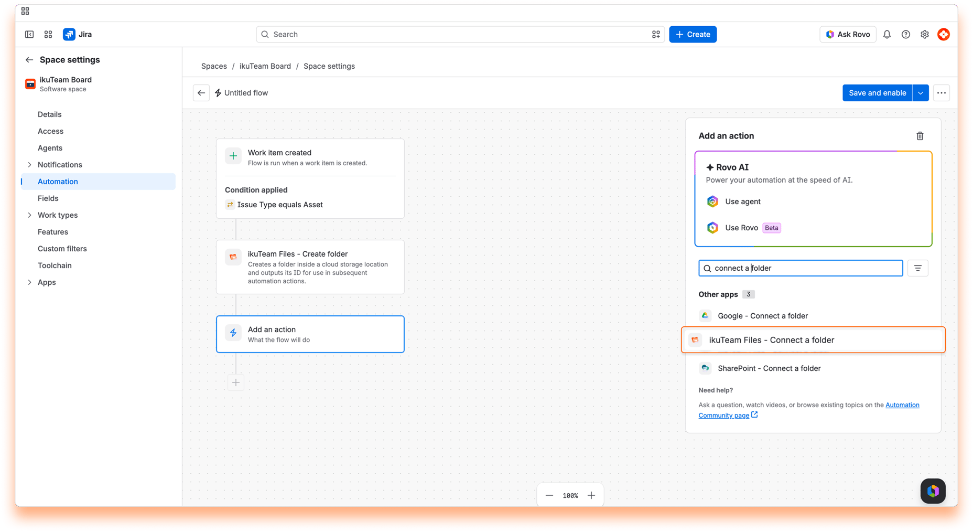
Task: Select ikuTeam Files - Connect a folder
Action: (x=813, y=340)
